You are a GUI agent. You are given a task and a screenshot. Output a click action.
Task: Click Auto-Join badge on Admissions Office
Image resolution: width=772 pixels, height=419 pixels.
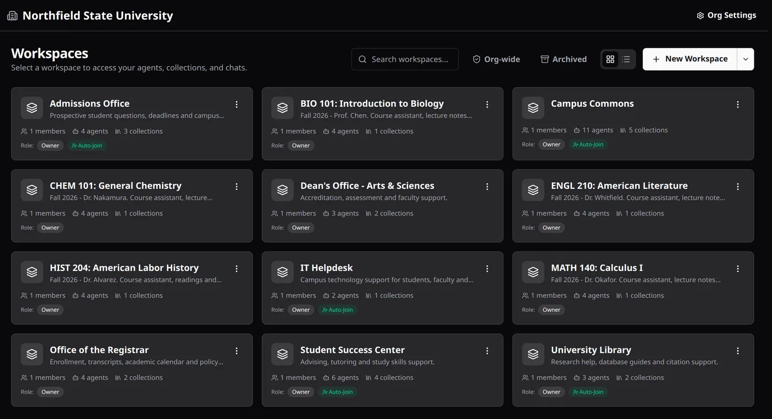pos(87,146)
